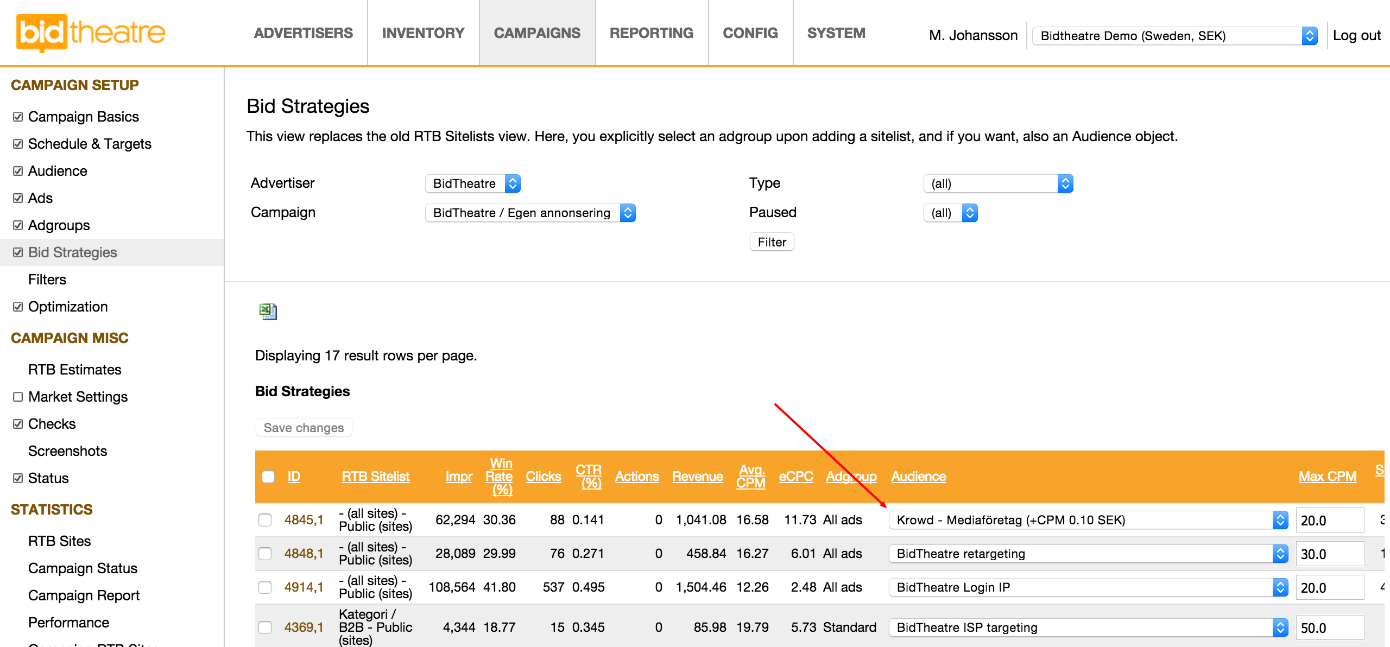Image resolution: width=1390 pixels, height=647 pixels.
Task: Click the Log out link
Action: tap(1356, 36)
